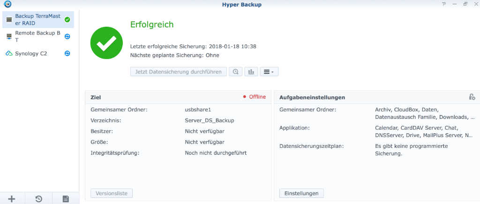Click the usbshare1 folder value
Image resolution: width=480 pixels, height=204 pixels.
click(198, 109)
